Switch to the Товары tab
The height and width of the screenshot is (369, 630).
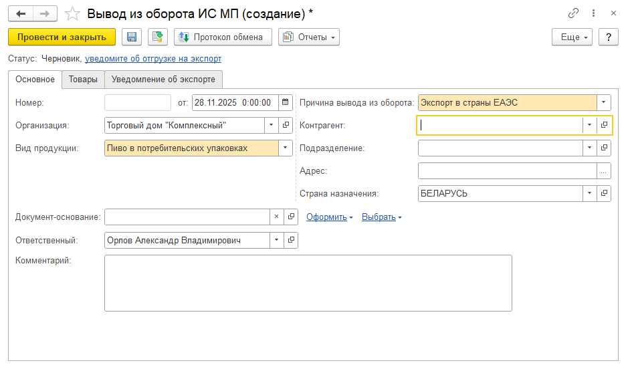pos(83,80)
